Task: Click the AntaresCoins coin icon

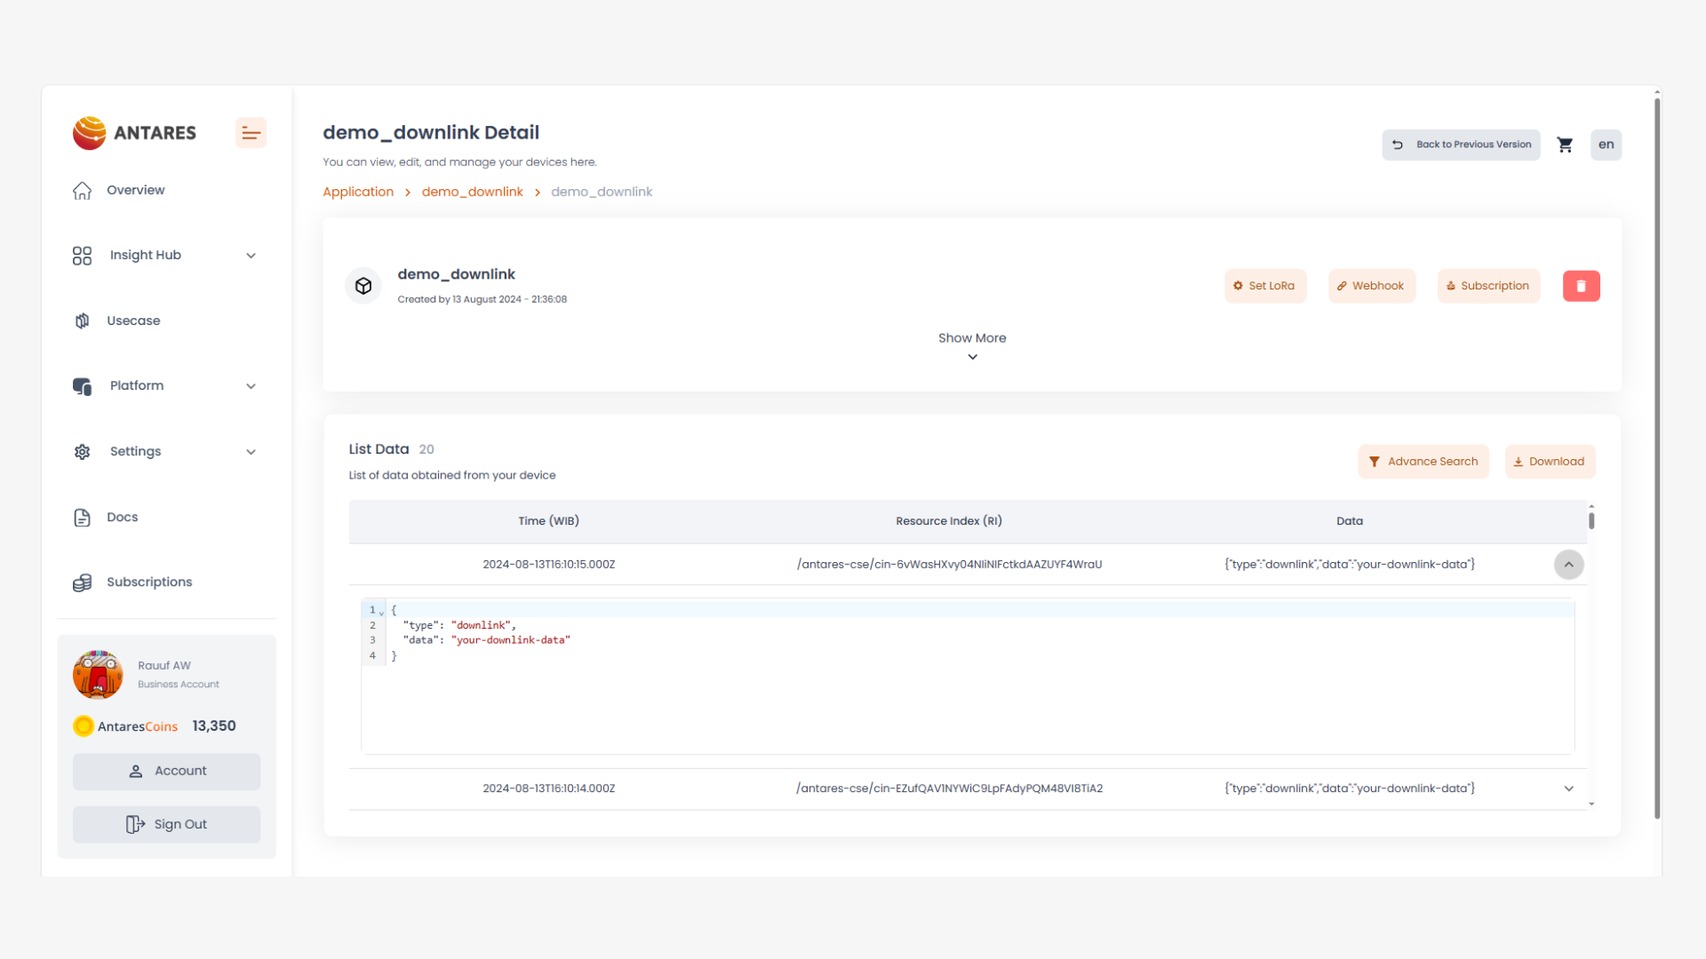Action: (84, 726)
